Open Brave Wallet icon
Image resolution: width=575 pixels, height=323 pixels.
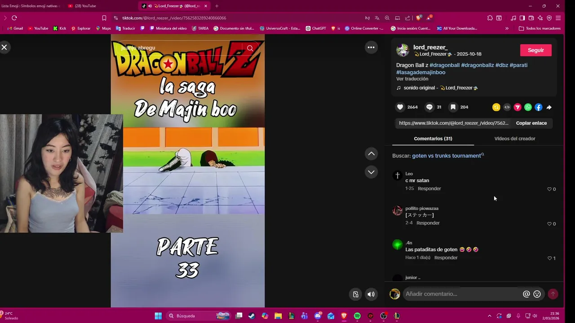(531, 18)
